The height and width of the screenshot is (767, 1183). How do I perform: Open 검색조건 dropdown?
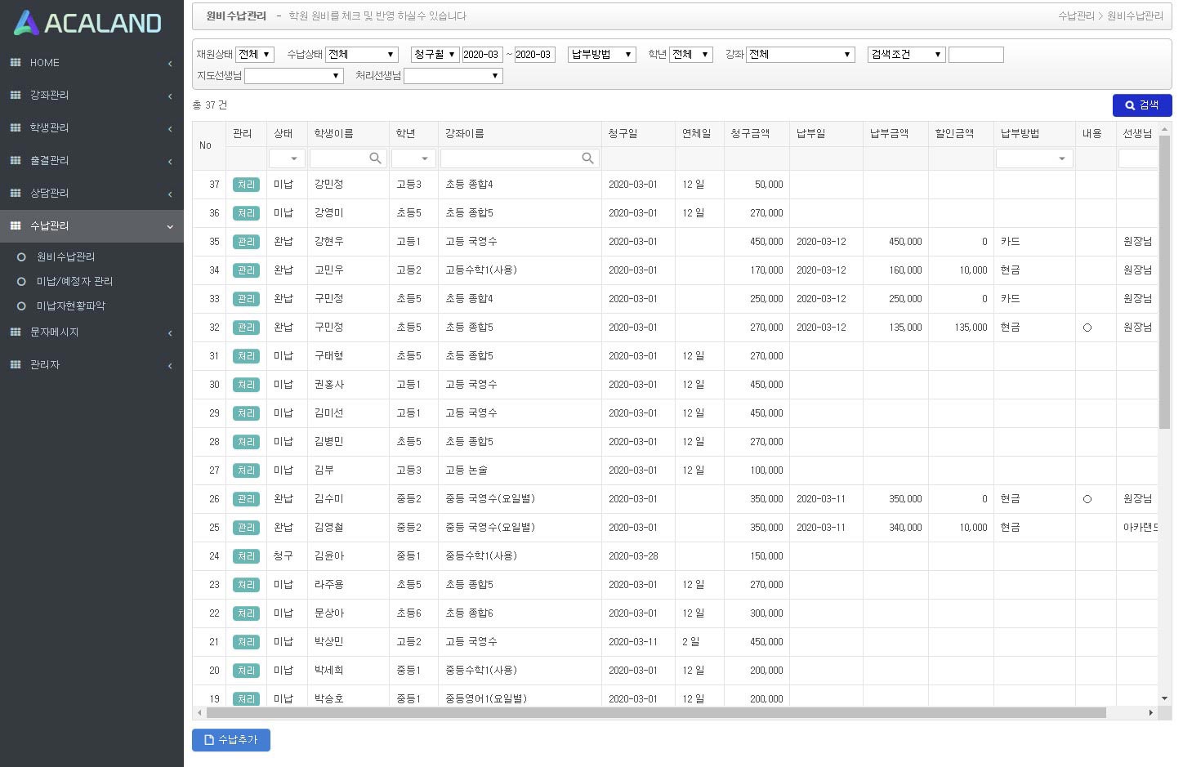coord(907,55)
